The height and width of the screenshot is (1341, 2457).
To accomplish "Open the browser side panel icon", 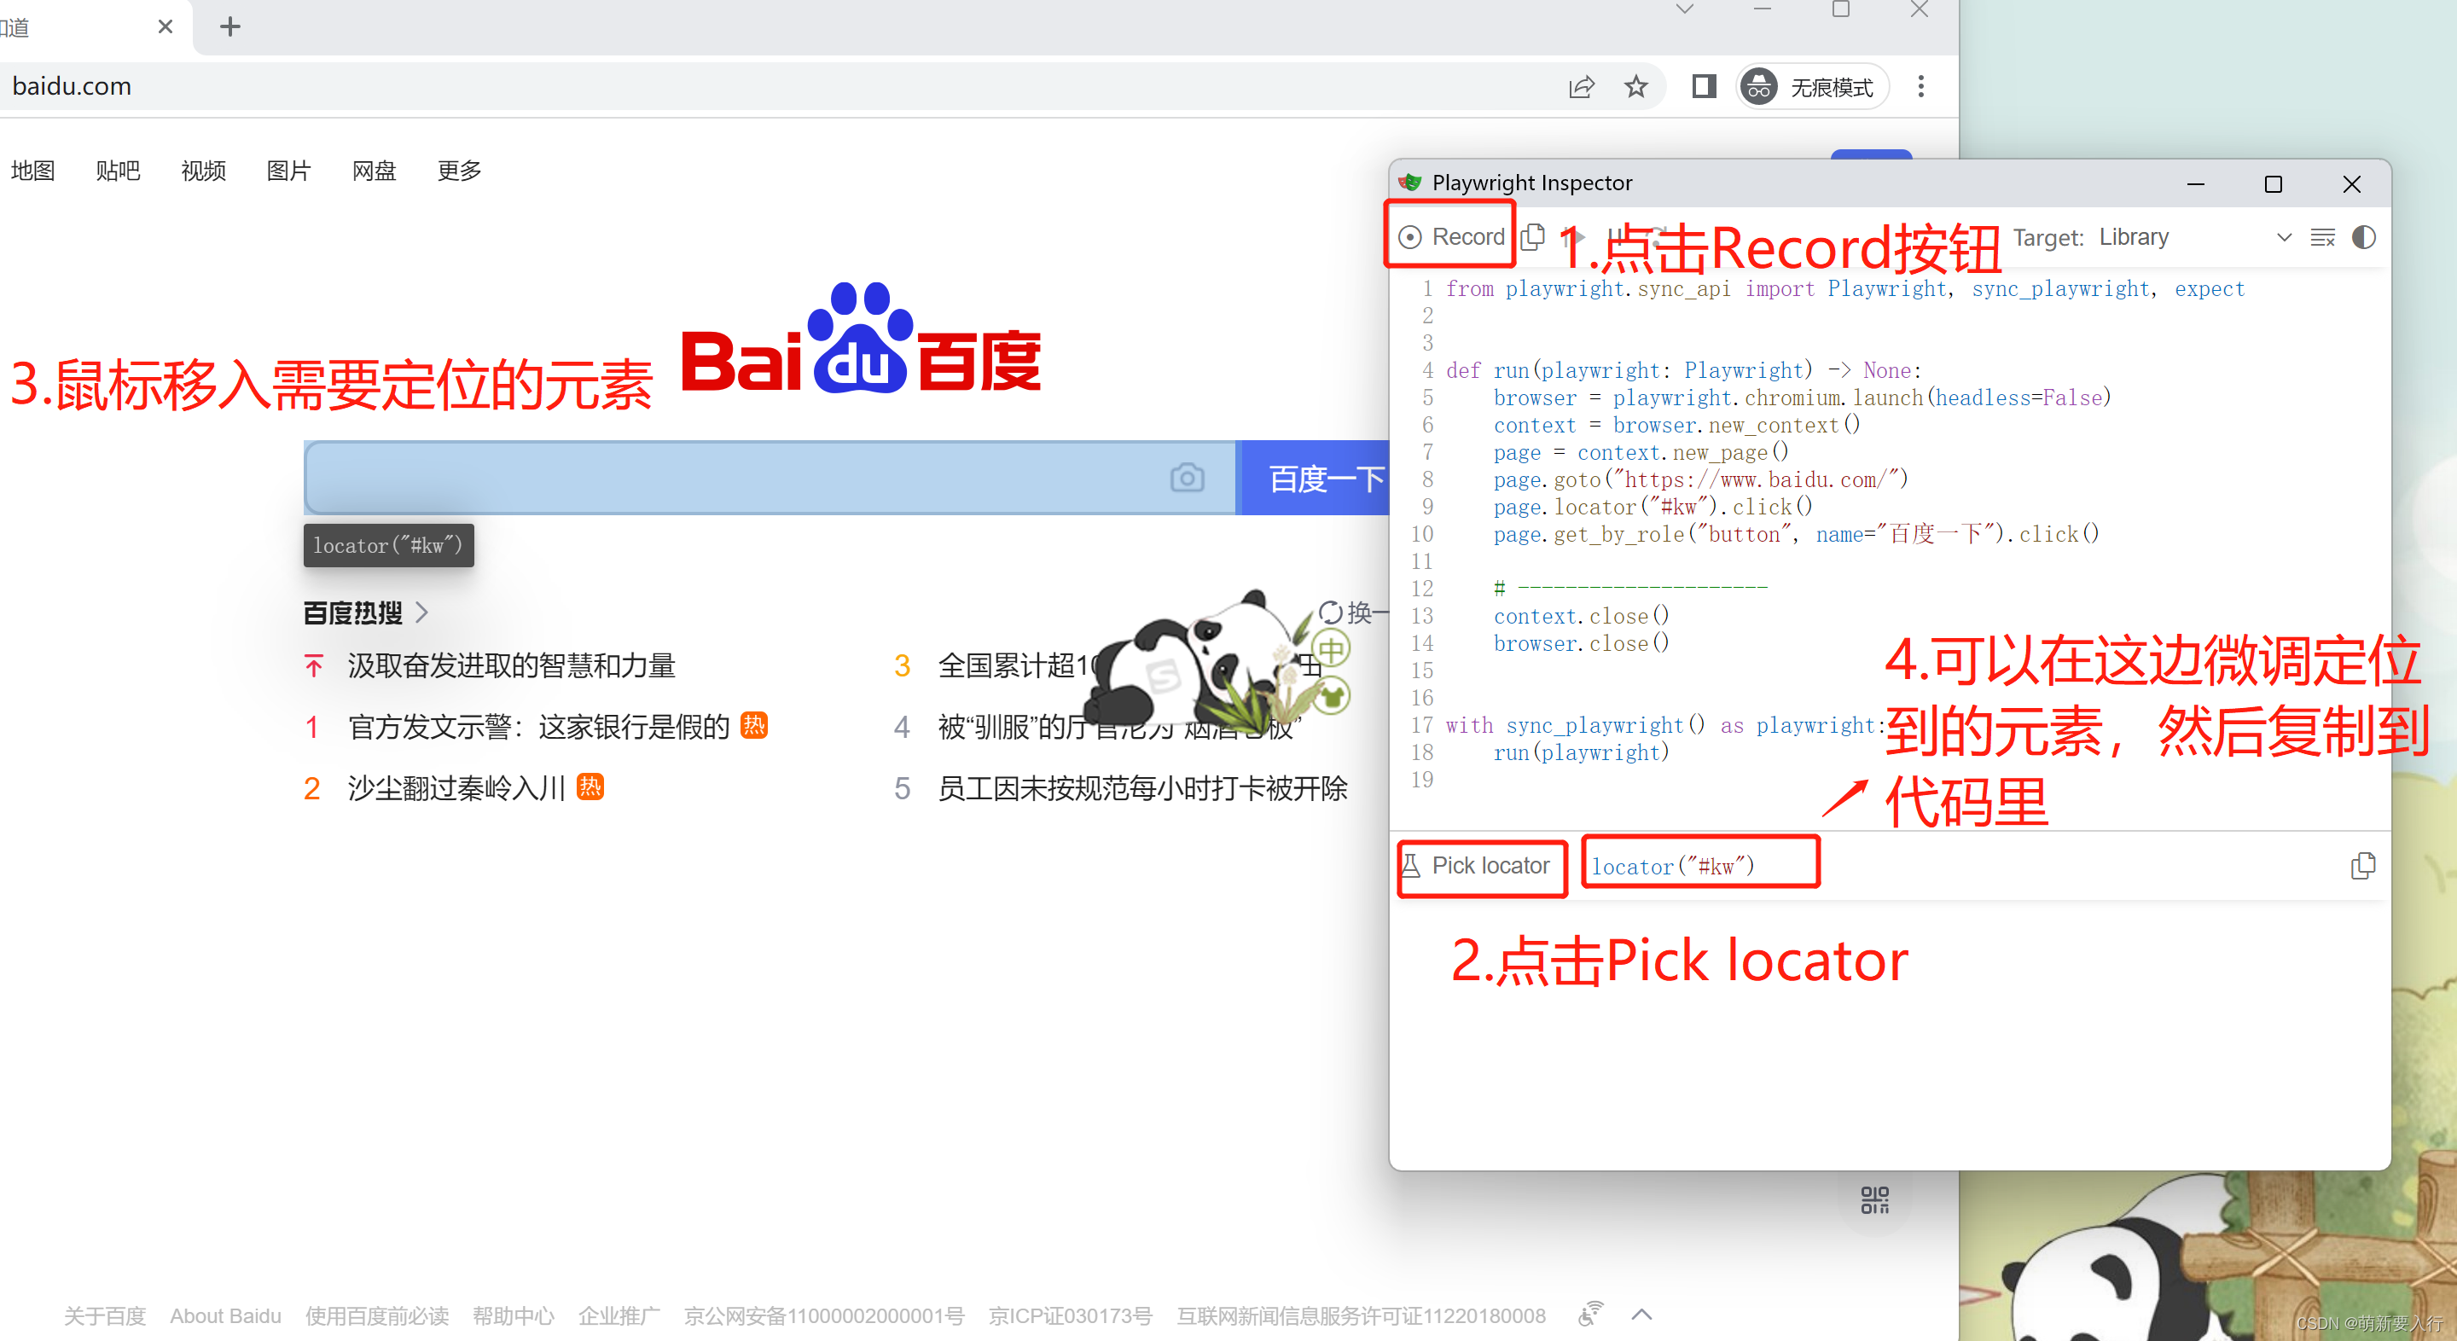I will pyautogui.click(x=1704, y=87).
